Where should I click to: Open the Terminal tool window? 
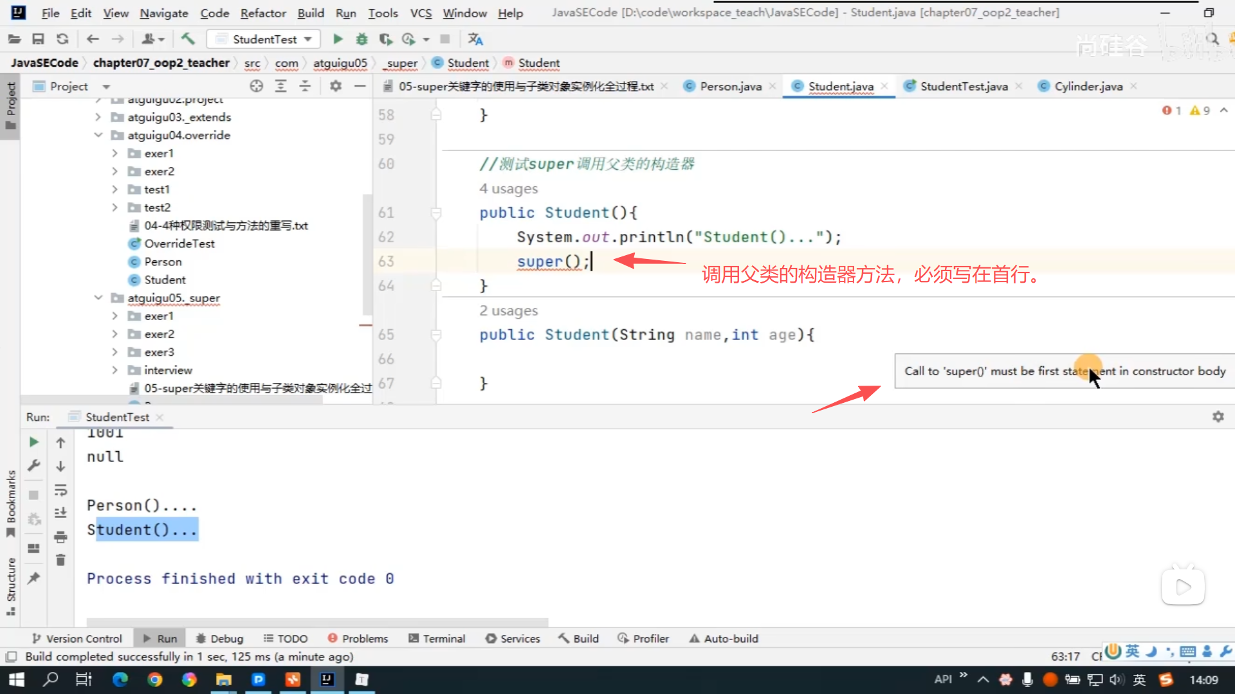point(437,639)
